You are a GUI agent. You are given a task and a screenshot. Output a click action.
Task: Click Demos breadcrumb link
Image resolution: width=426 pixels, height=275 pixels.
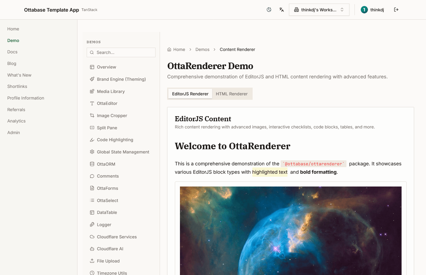coord(202,49)
